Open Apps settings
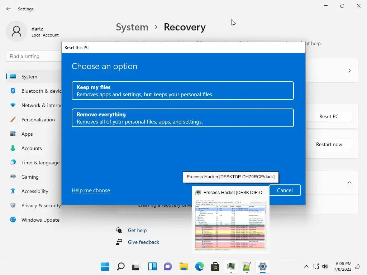 click(33, 134)
